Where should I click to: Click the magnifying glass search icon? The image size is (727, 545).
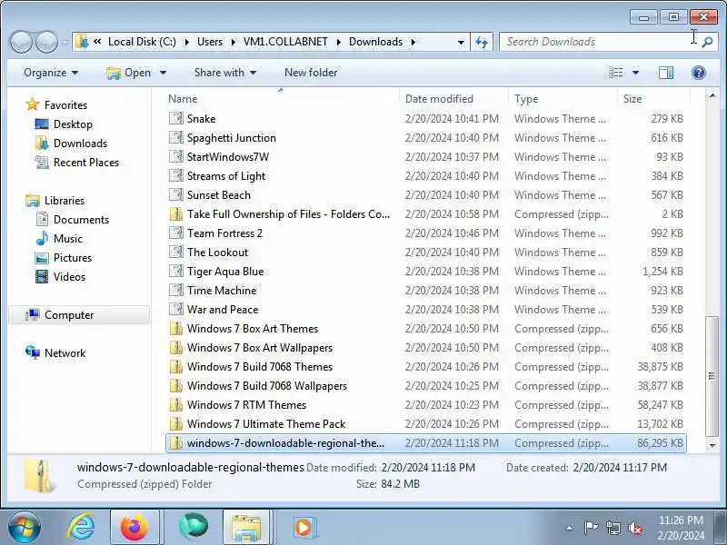point(707,42)
